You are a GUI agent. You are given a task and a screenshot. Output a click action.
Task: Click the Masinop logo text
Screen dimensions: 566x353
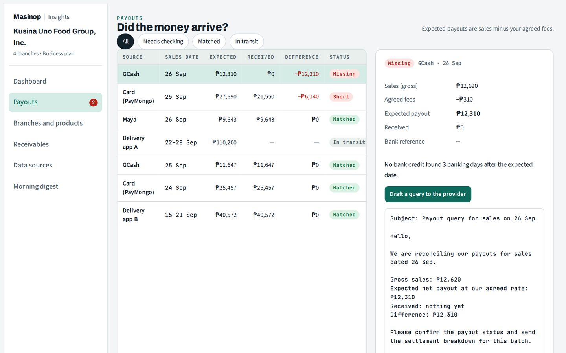pyautogui.click(x=27, y=17)
